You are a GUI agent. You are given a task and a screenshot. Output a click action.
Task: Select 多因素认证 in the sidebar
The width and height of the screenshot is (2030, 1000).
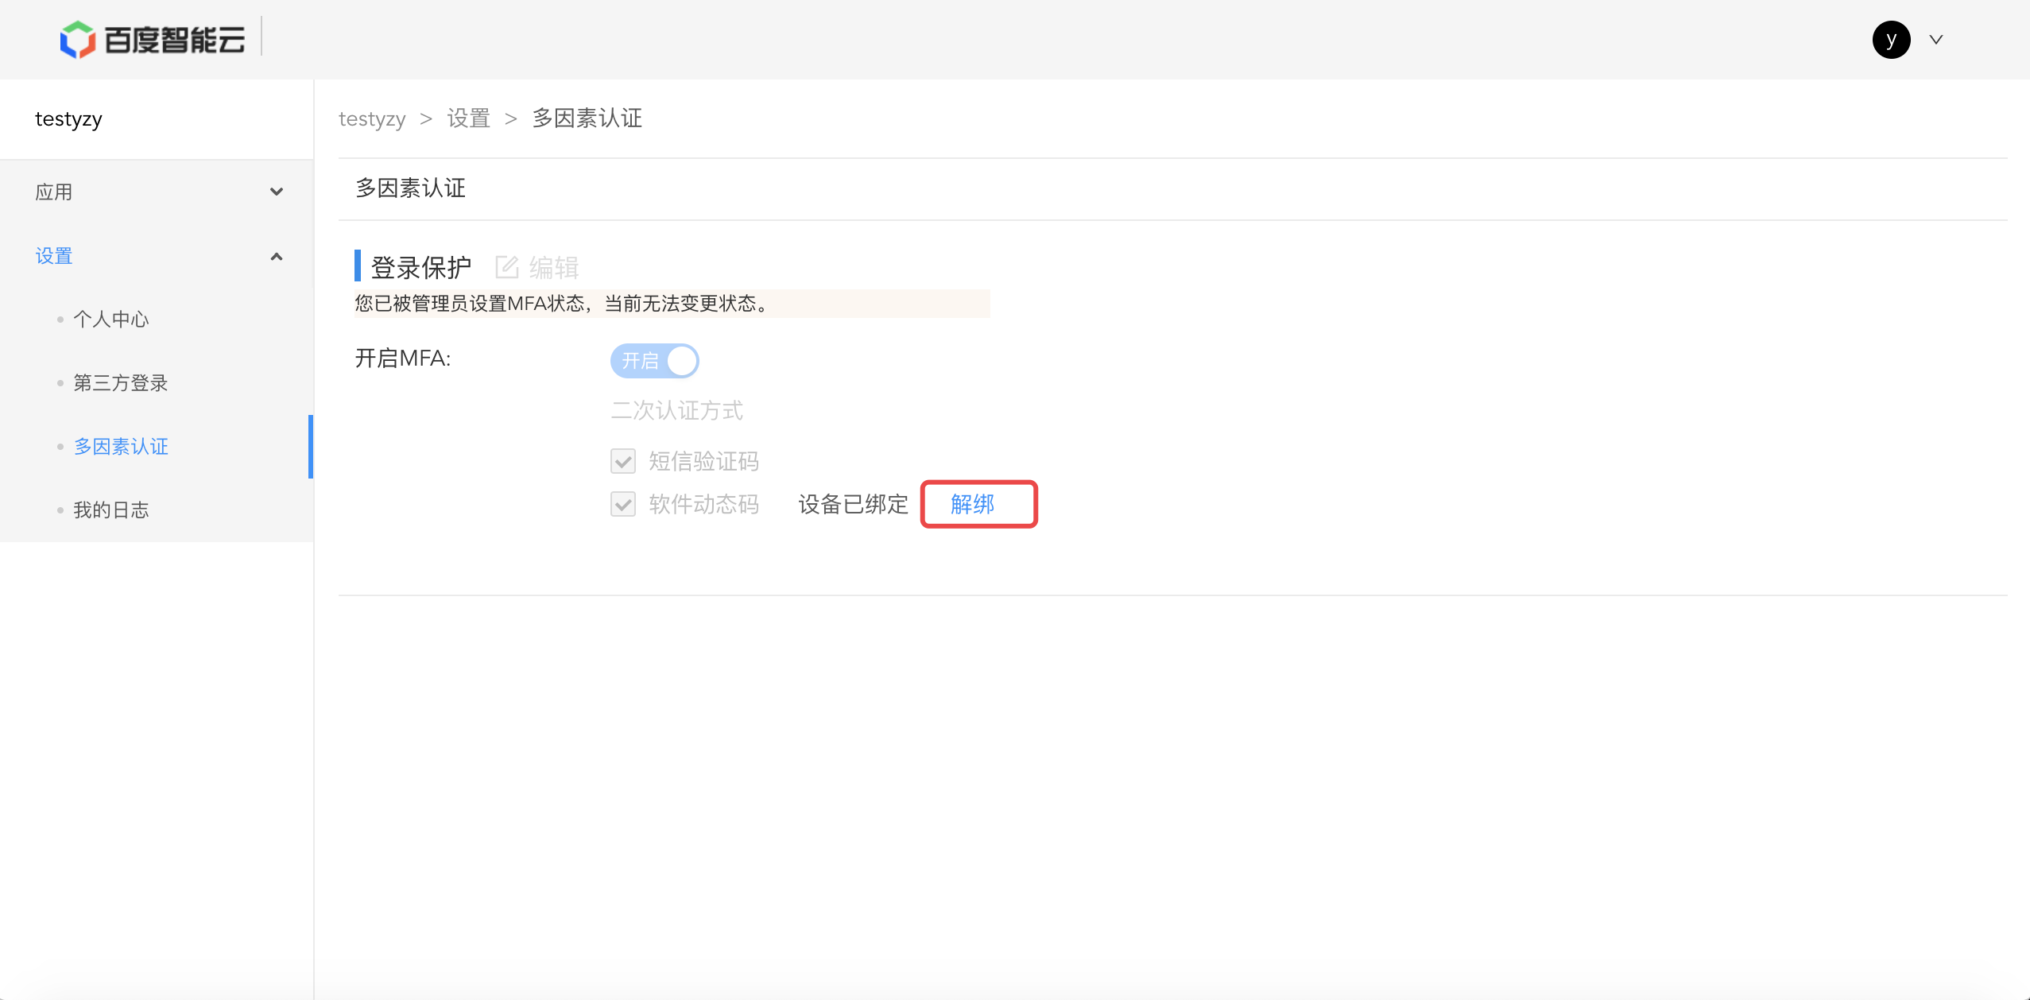[x=121, y=447]
